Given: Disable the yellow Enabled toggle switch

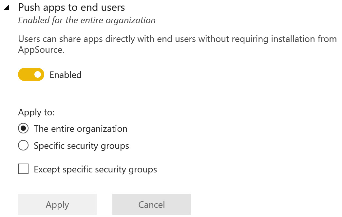Looking at the screenshot, I should point(31,75).
